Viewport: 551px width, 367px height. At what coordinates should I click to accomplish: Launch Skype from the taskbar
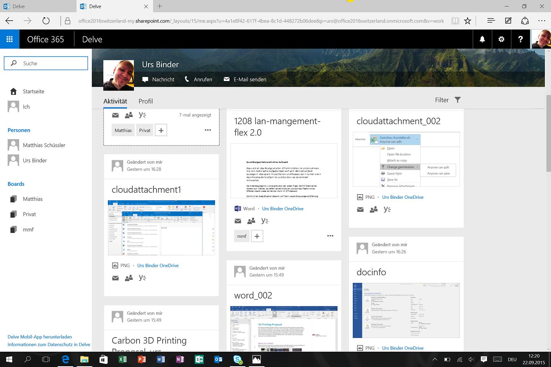coord(238,359)
